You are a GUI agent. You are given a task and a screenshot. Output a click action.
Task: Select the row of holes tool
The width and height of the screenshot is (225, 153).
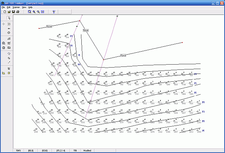coord(9,29)
